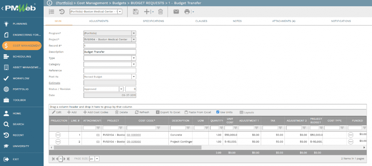Open projection ellipsis for Project Contingency row
This screenshot has width=372, height=166.
pyautogui.click(x=58, y=142)
